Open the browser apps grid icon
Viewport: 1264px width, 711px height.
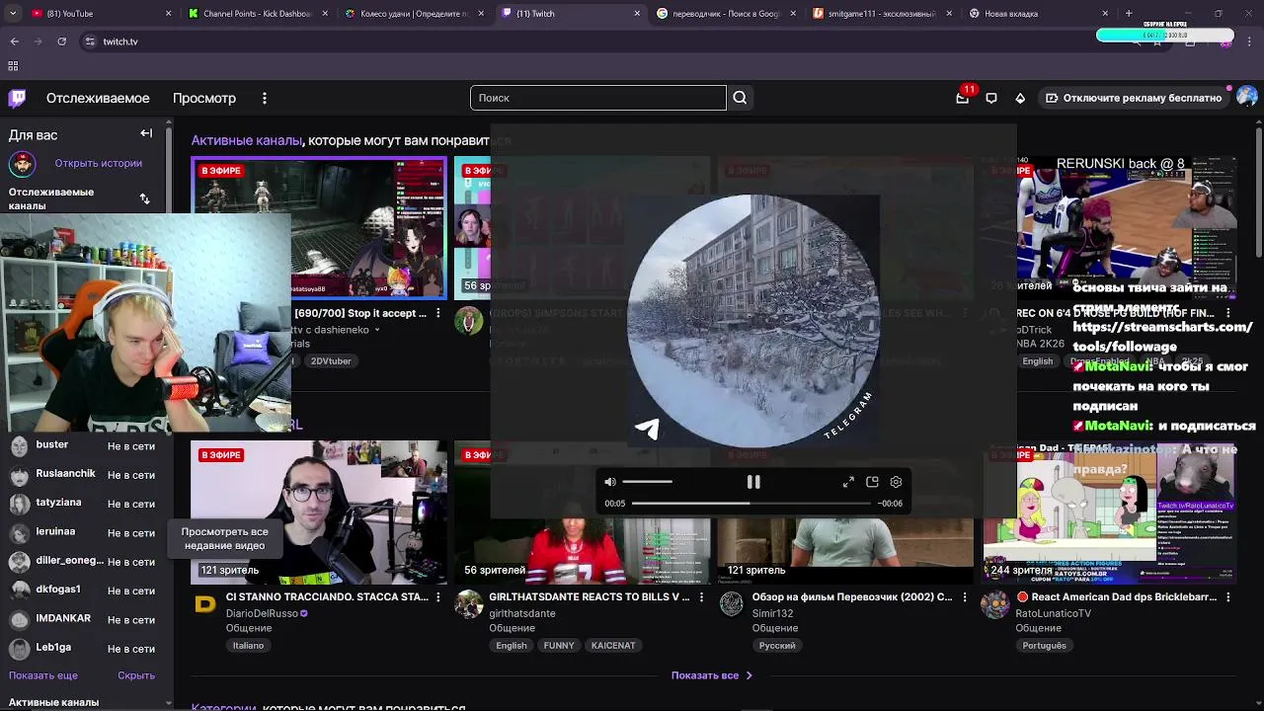point(13,66)
